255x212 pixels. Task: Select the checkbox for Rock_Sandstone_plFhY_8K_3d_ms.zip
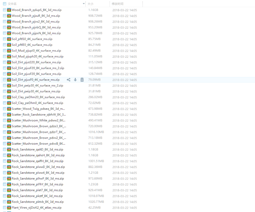[4, 184]
